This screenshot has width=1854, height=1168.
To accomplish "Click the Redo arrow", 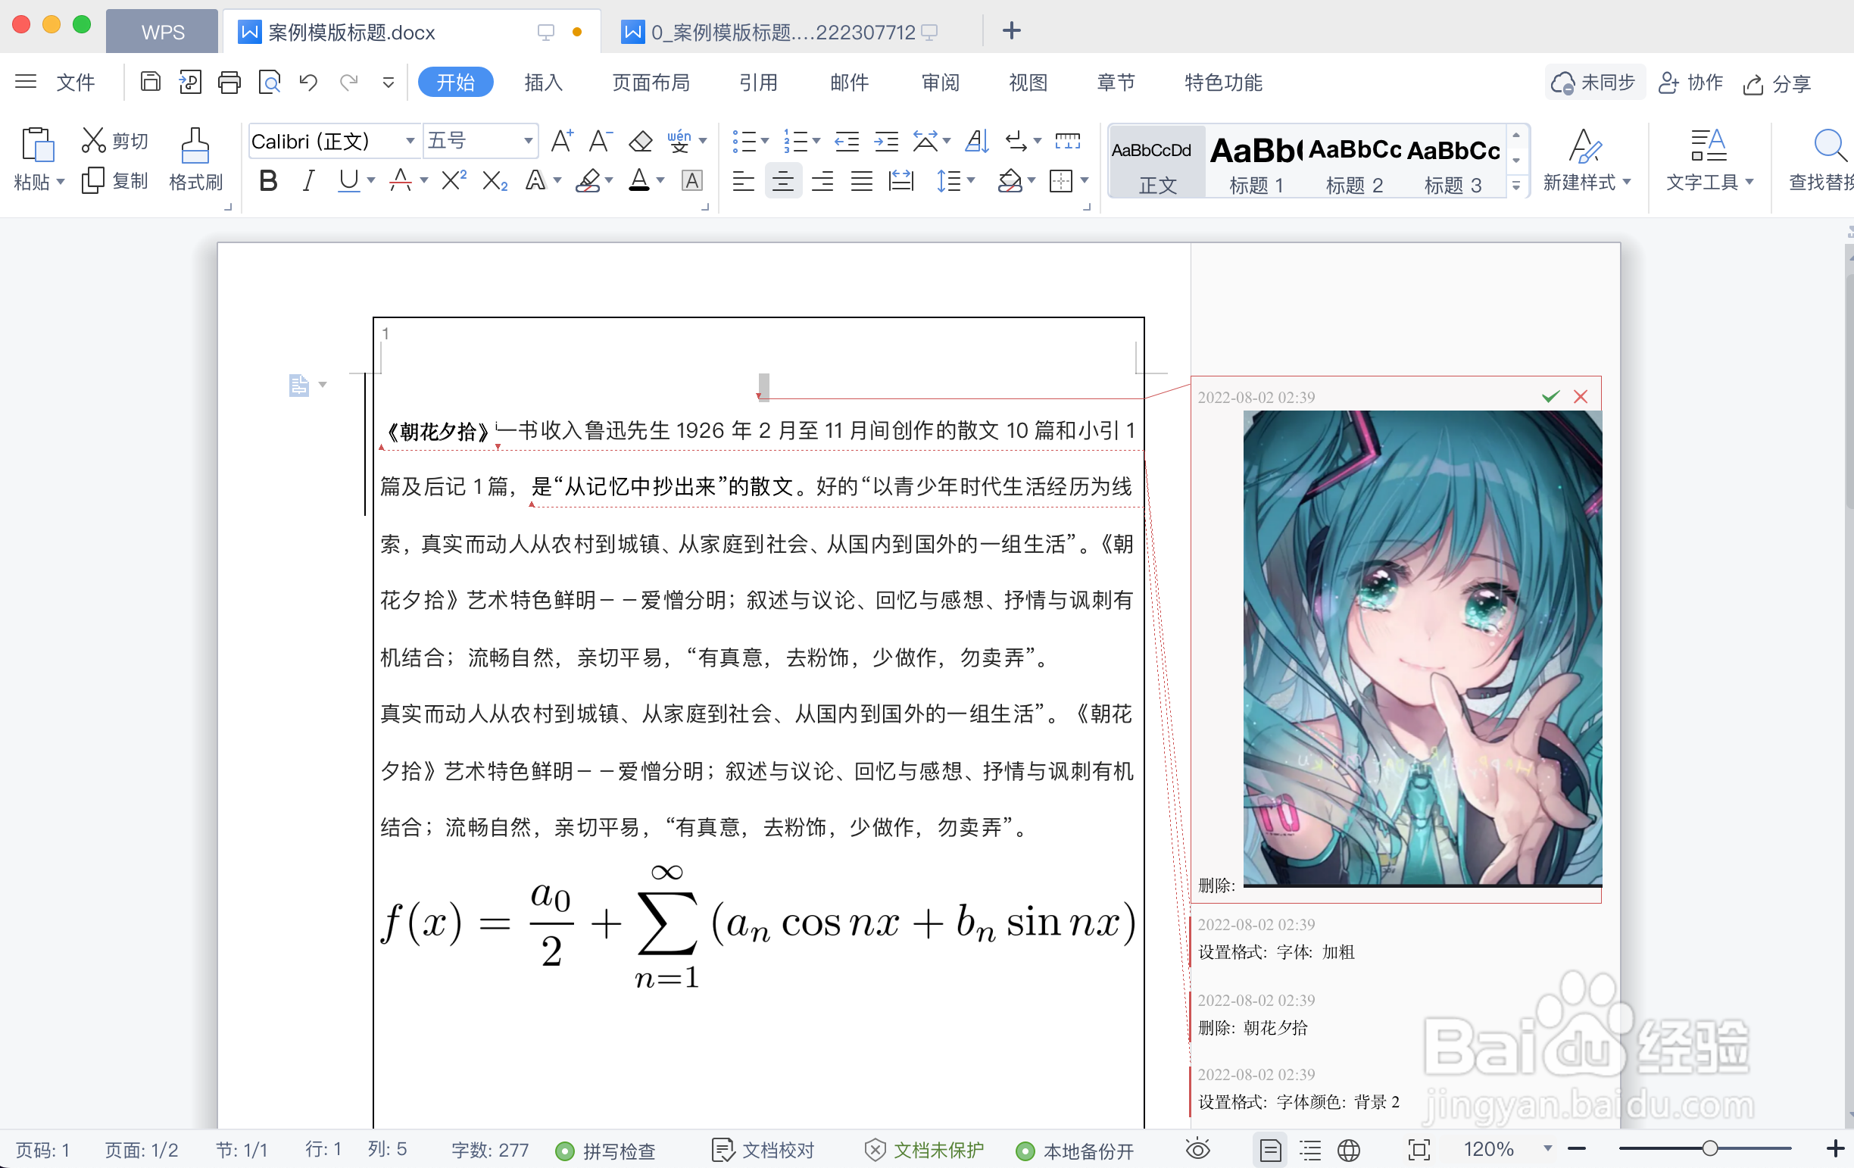I will tap(349, 82).
